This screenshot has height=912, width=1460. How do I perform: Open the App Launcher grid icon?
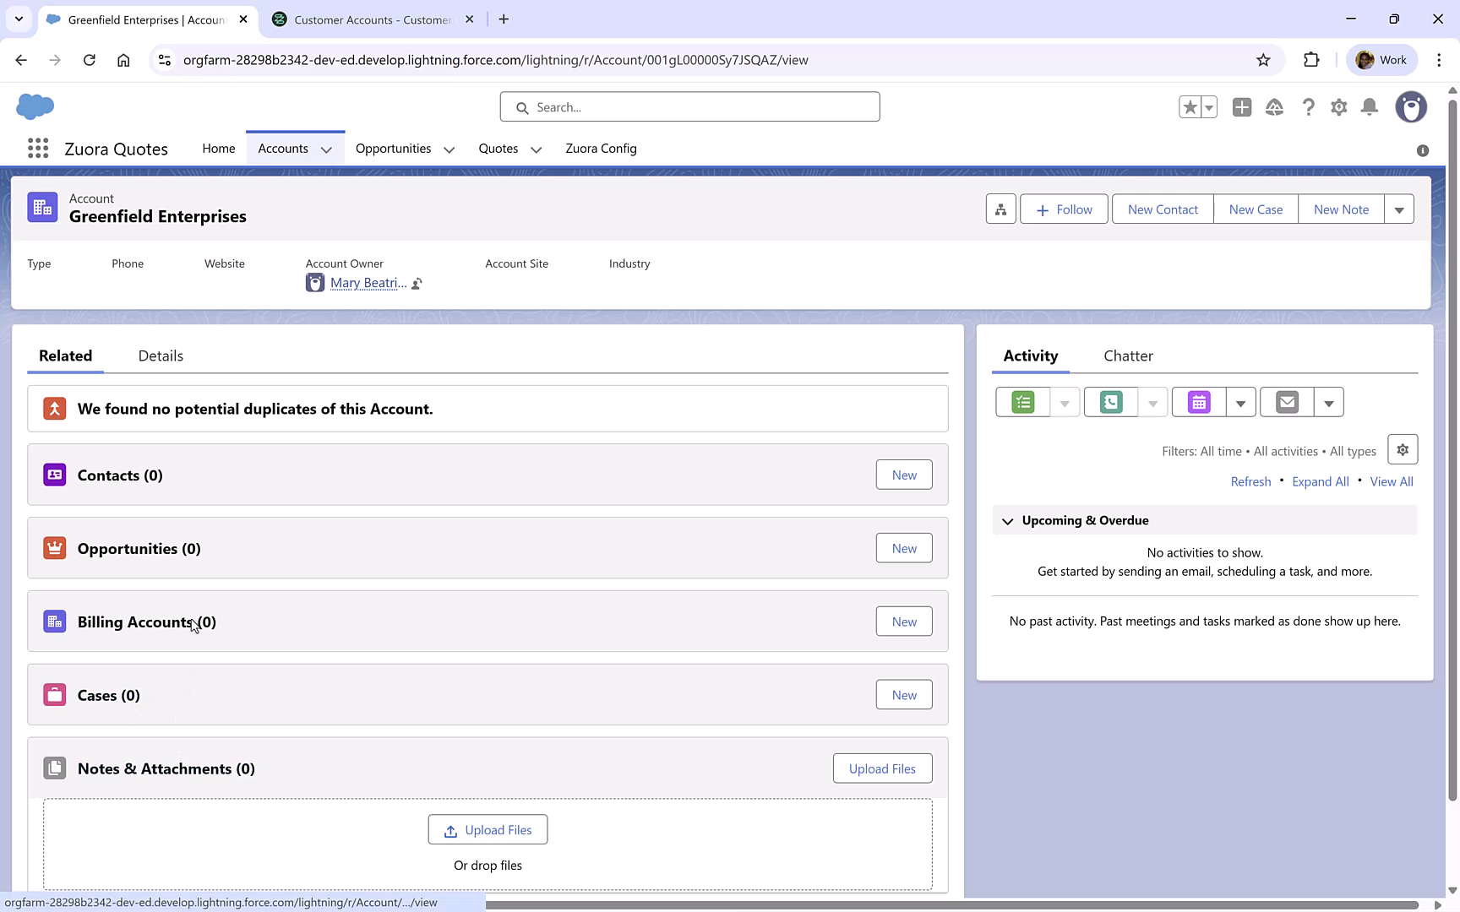tap(38, 148)
